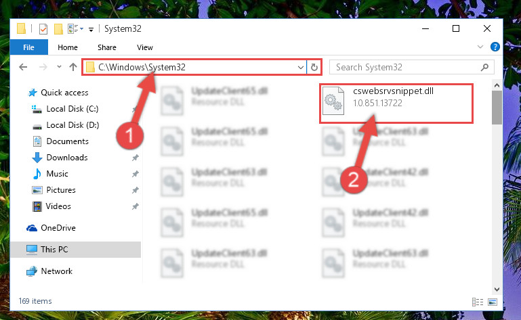Toggle the pin next to Music
521x320 pixels.
tap(136, 174)
